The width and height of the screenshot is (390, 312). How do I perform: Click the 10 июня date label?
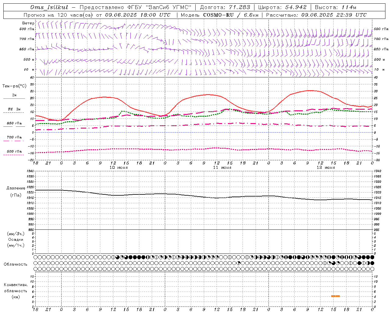(x=119, y=168)
